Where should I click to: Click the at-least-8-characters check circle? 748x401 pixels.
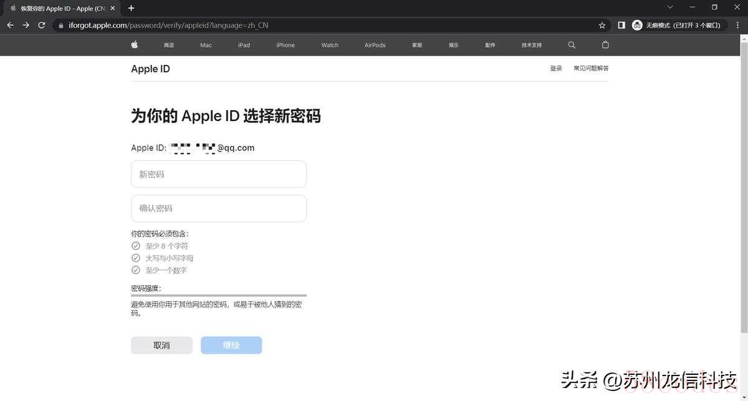(x=136, y=246)
